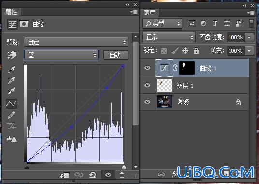Click the padlock on the 背景 layer
The image size is (259, 184).
[x=238, y=102]
